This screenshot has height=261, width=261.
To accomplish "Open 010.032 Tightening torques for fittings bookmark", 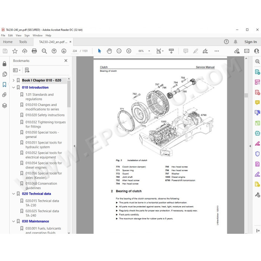I will pos(45,124).
